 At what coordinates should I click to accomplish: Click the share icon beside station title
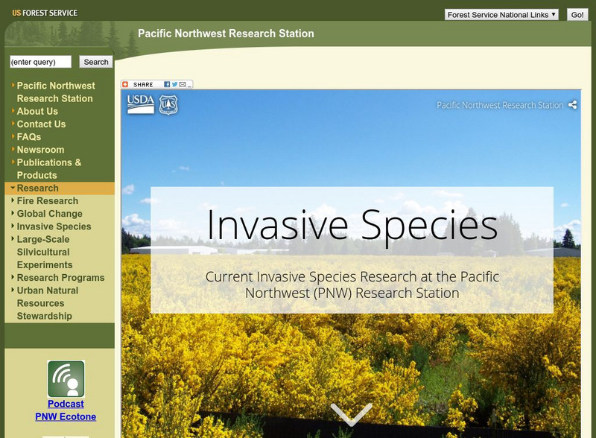point(572,105)
